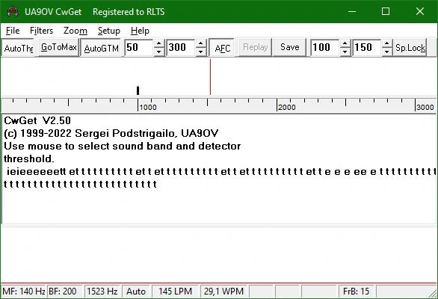
Task: Open the Zoom menu
Action: click(x=75, y=31)
